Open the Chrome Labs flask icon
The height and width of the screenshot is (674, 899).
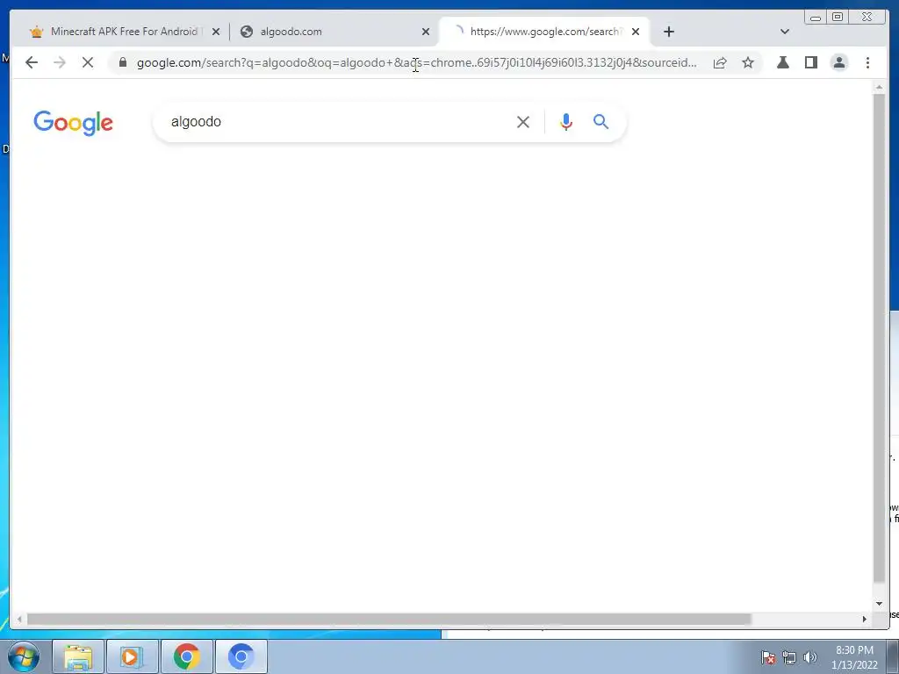pos(782,62)
